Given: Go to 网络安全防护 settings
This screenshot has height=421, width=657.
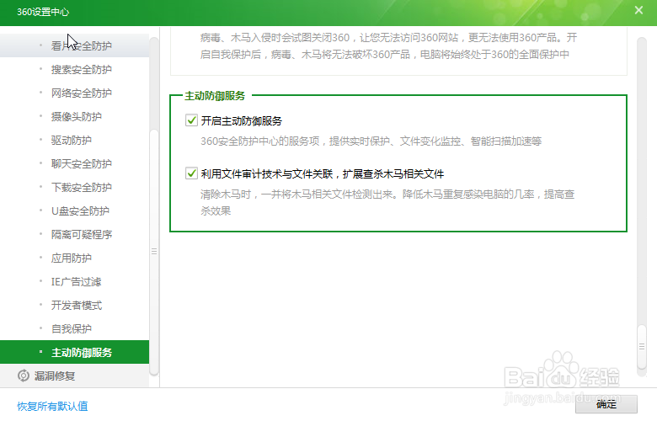Looking at the screenshot, I should pos(75,93).
